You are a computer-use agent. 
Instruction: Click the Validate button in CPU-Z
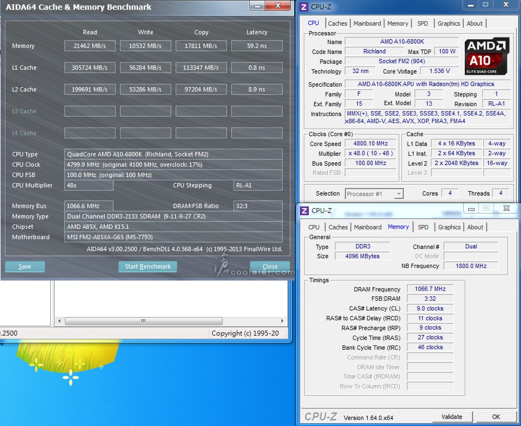click(x=452, y=417)
